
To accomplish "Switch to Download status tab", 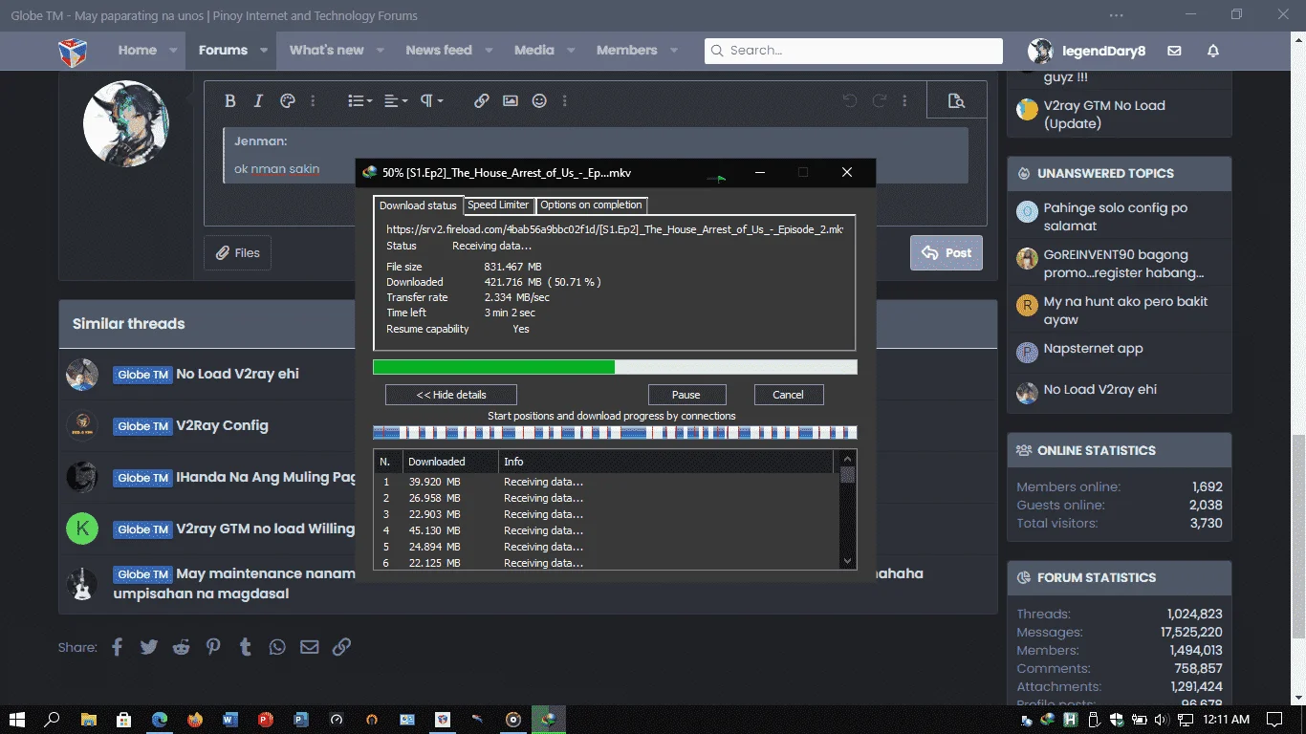I will point(418,205).
